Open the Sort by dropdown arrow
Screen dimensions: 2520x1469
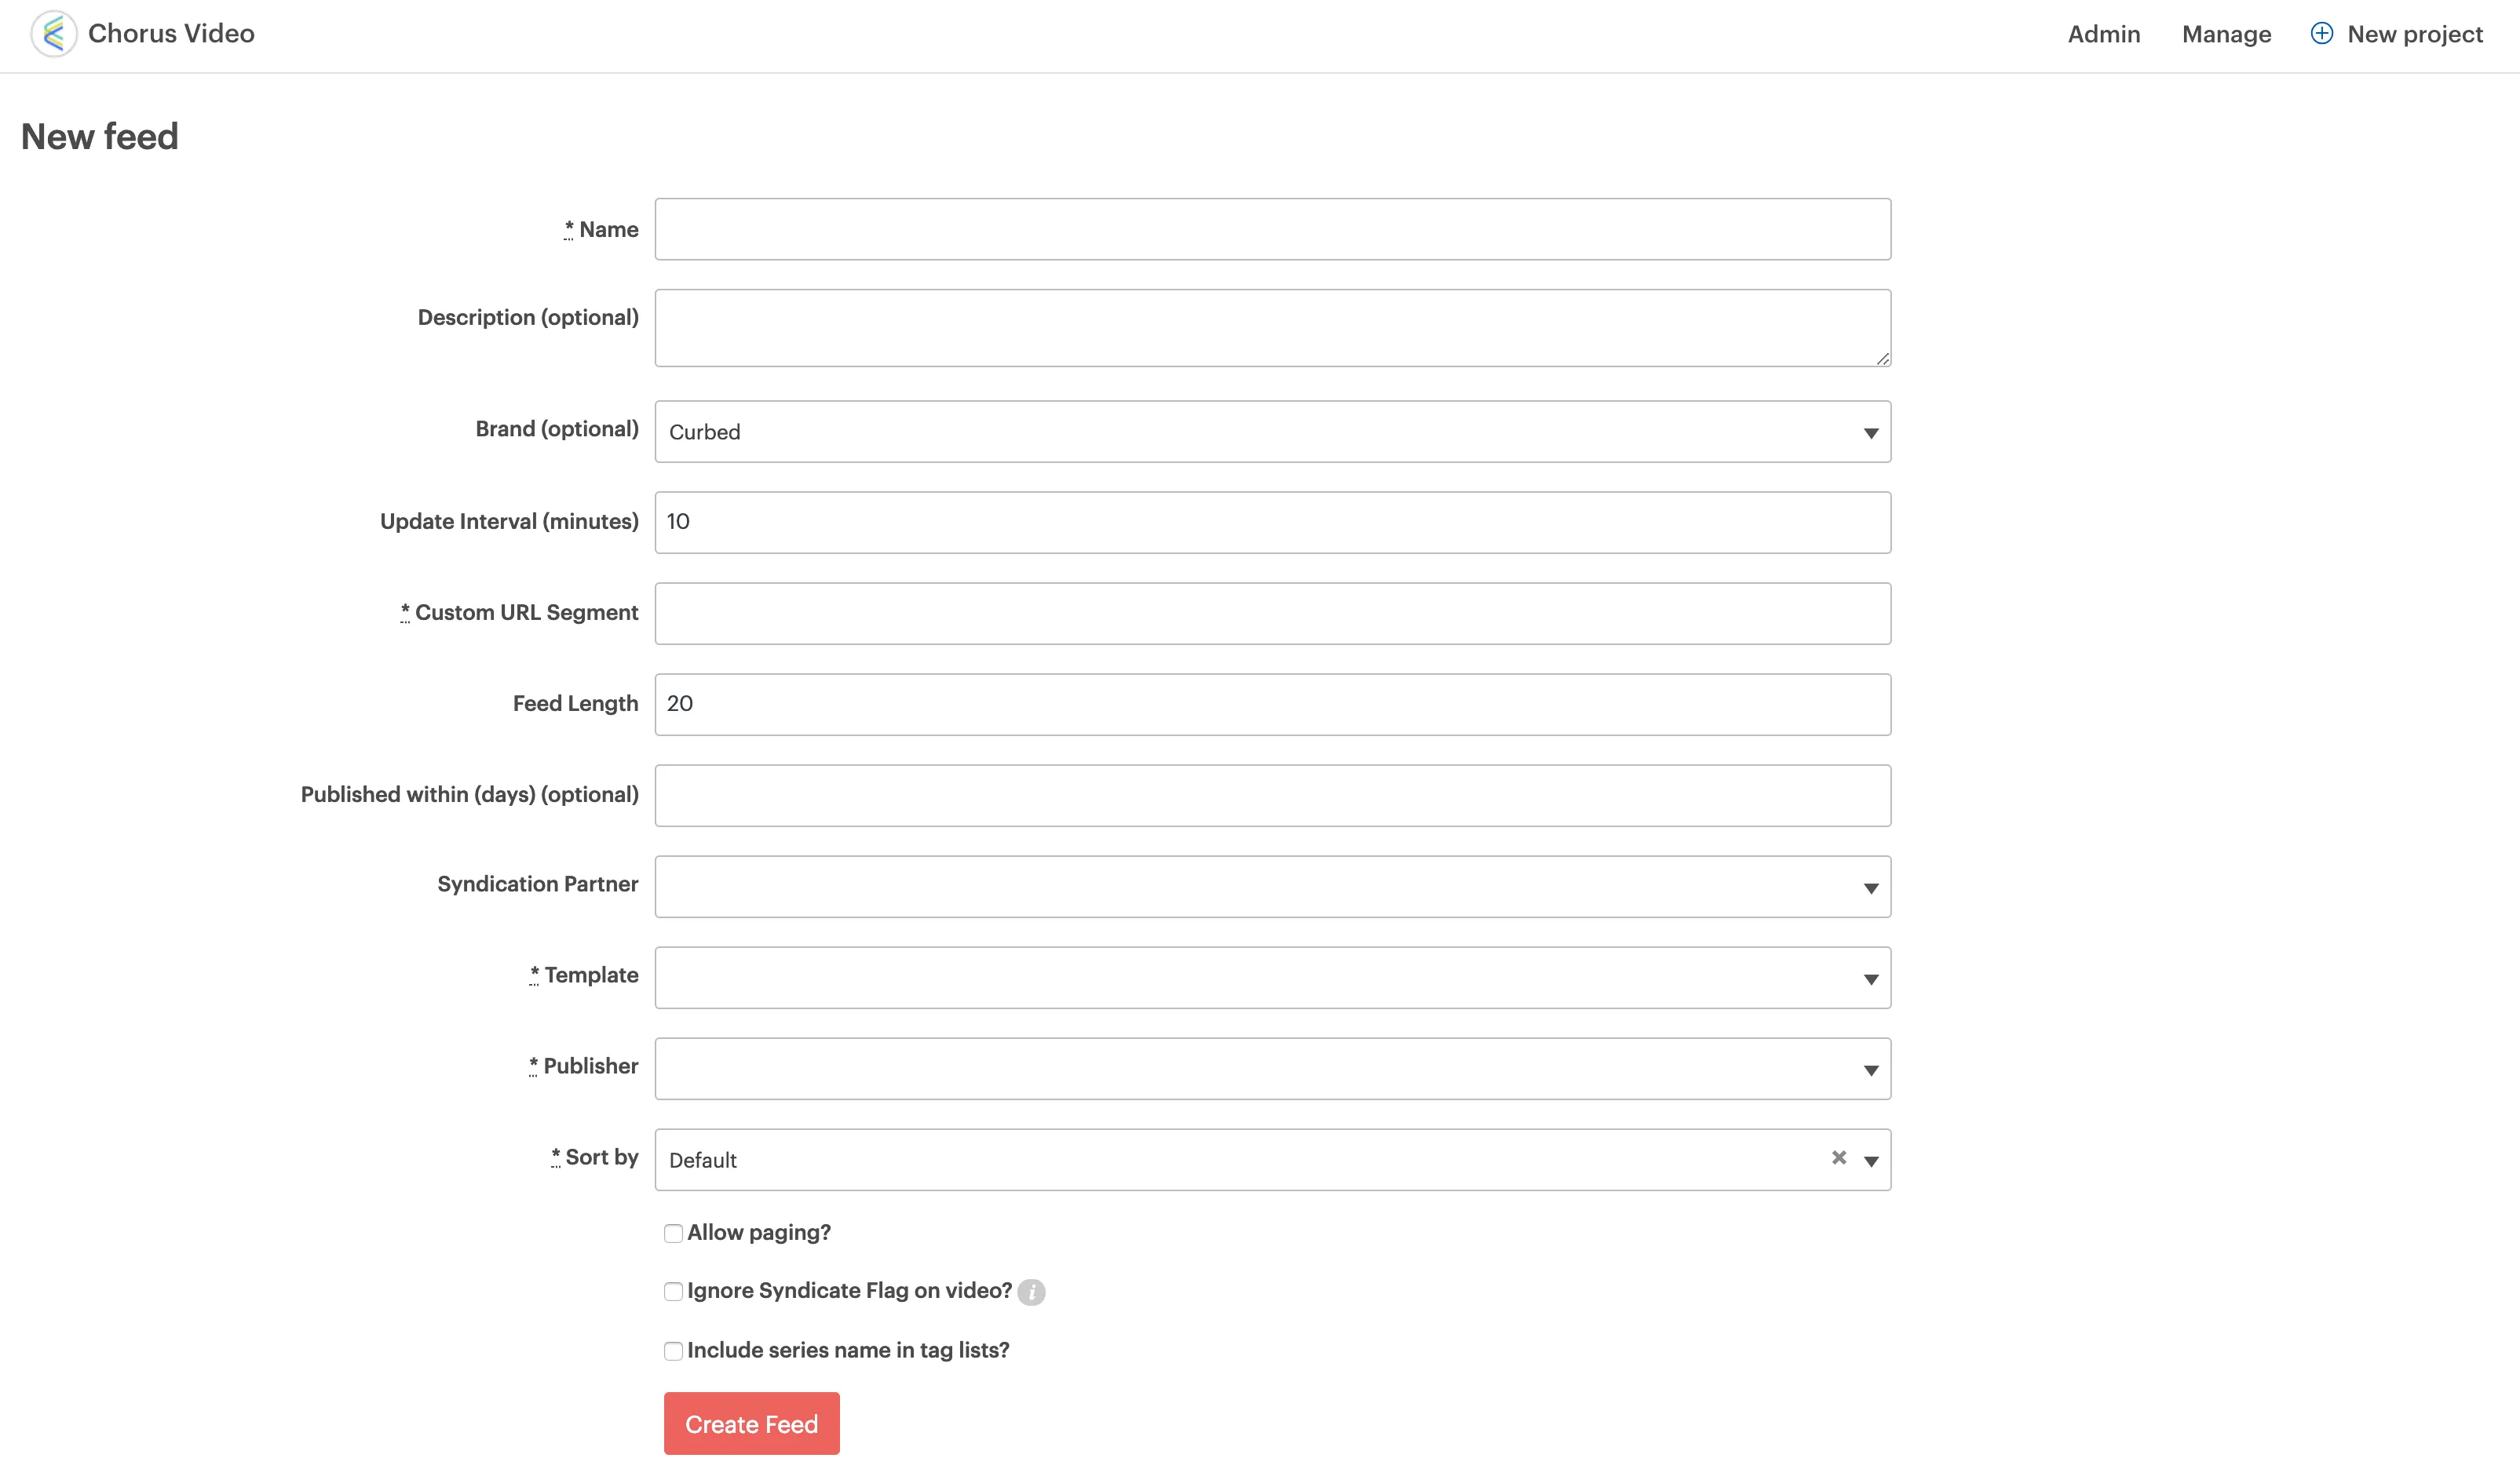1871,1161
